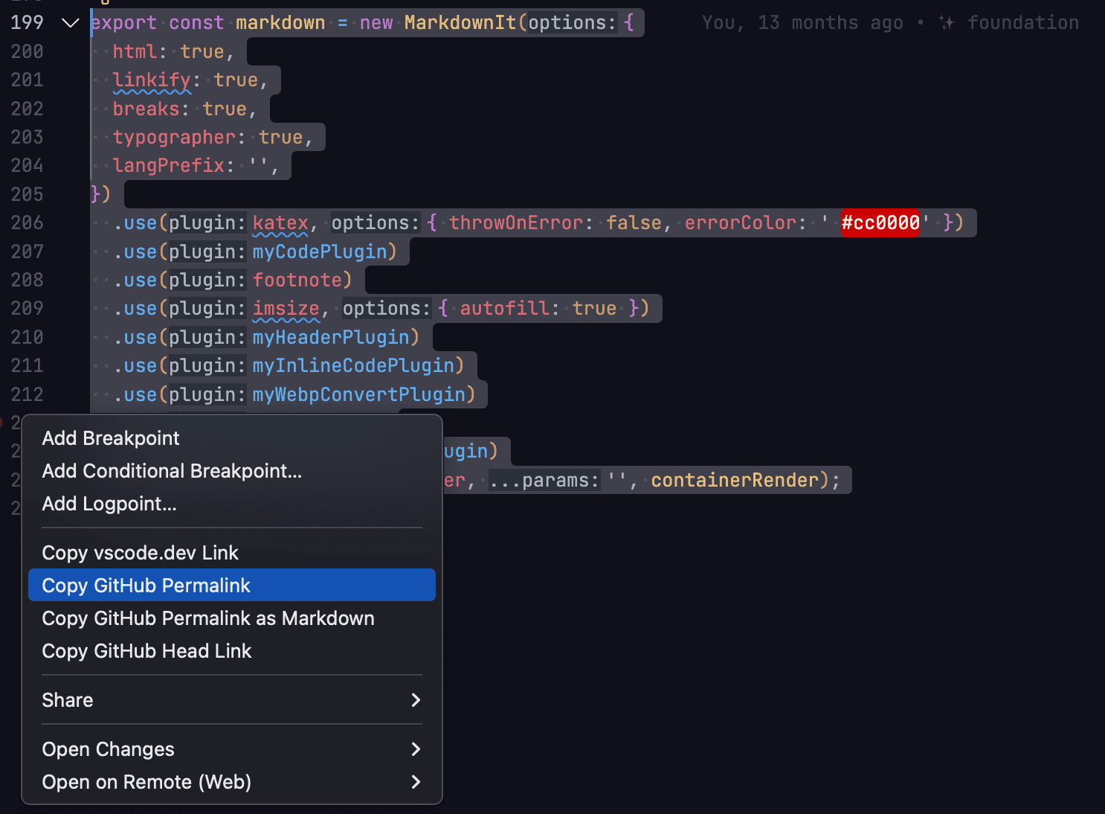Click Copy GitHub Permalink
The image size is (1105, 814).
146,586
